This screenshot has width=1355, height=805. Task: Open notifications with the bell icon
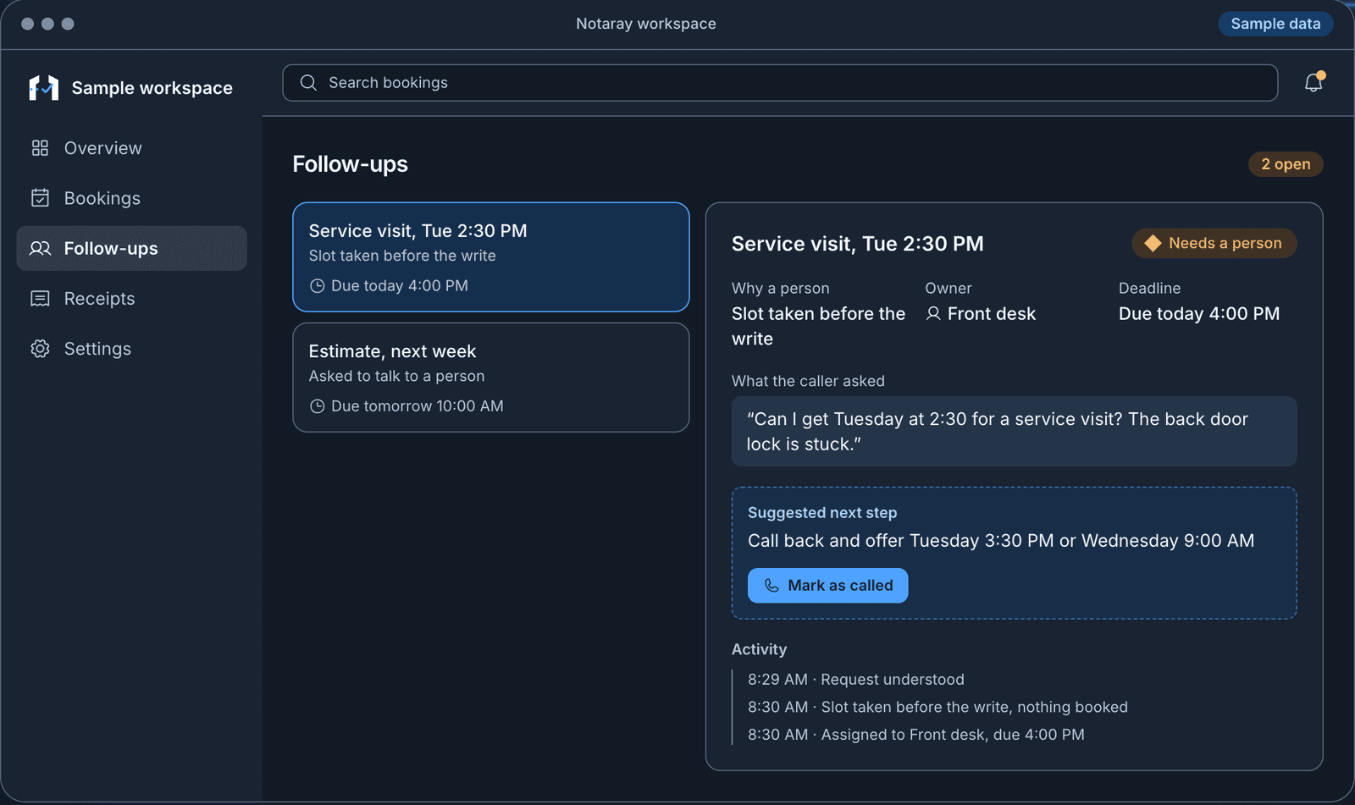click(1314, 82)
